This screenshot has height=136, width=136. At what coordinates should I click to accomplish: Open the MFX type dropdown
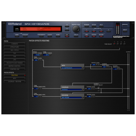click(83, 68)
